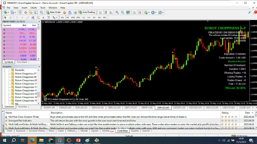
Task: Toggle the Navigator star-folder icon
Action: click(x=31, y=13)
